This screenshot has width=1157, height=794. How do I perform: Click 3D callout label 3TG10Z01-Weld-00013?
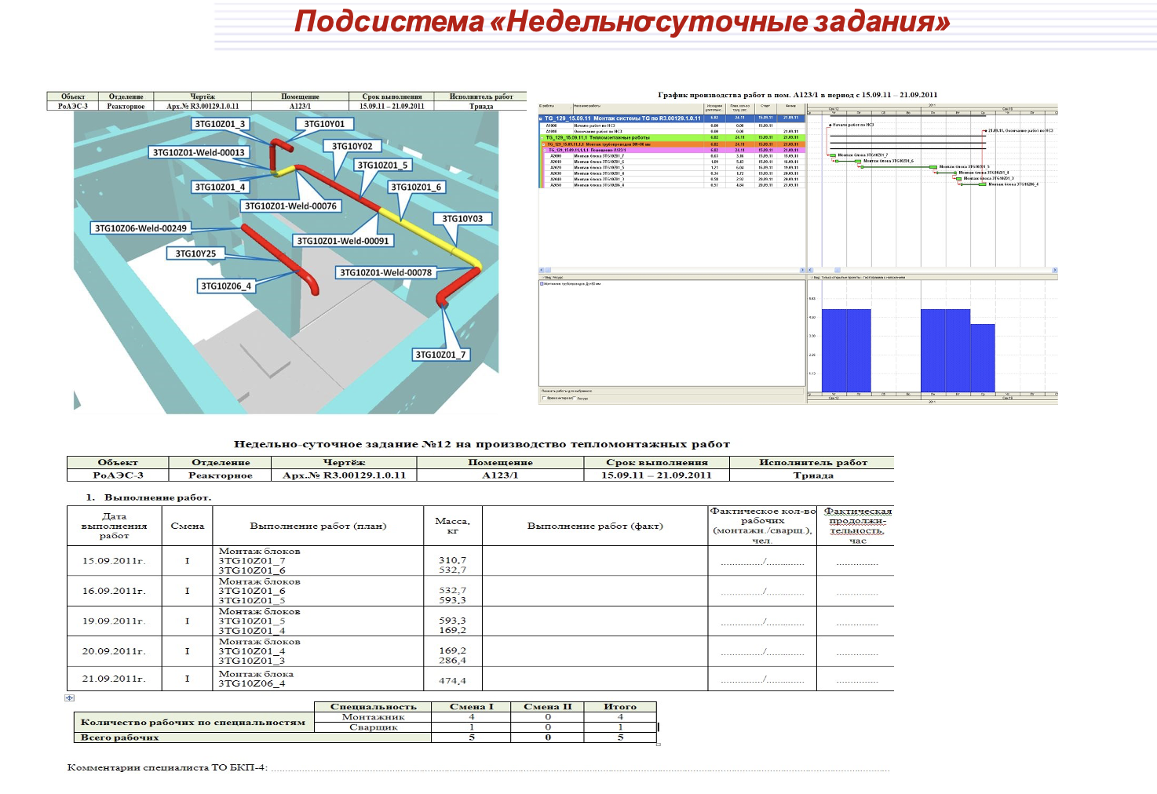point(199,153)
